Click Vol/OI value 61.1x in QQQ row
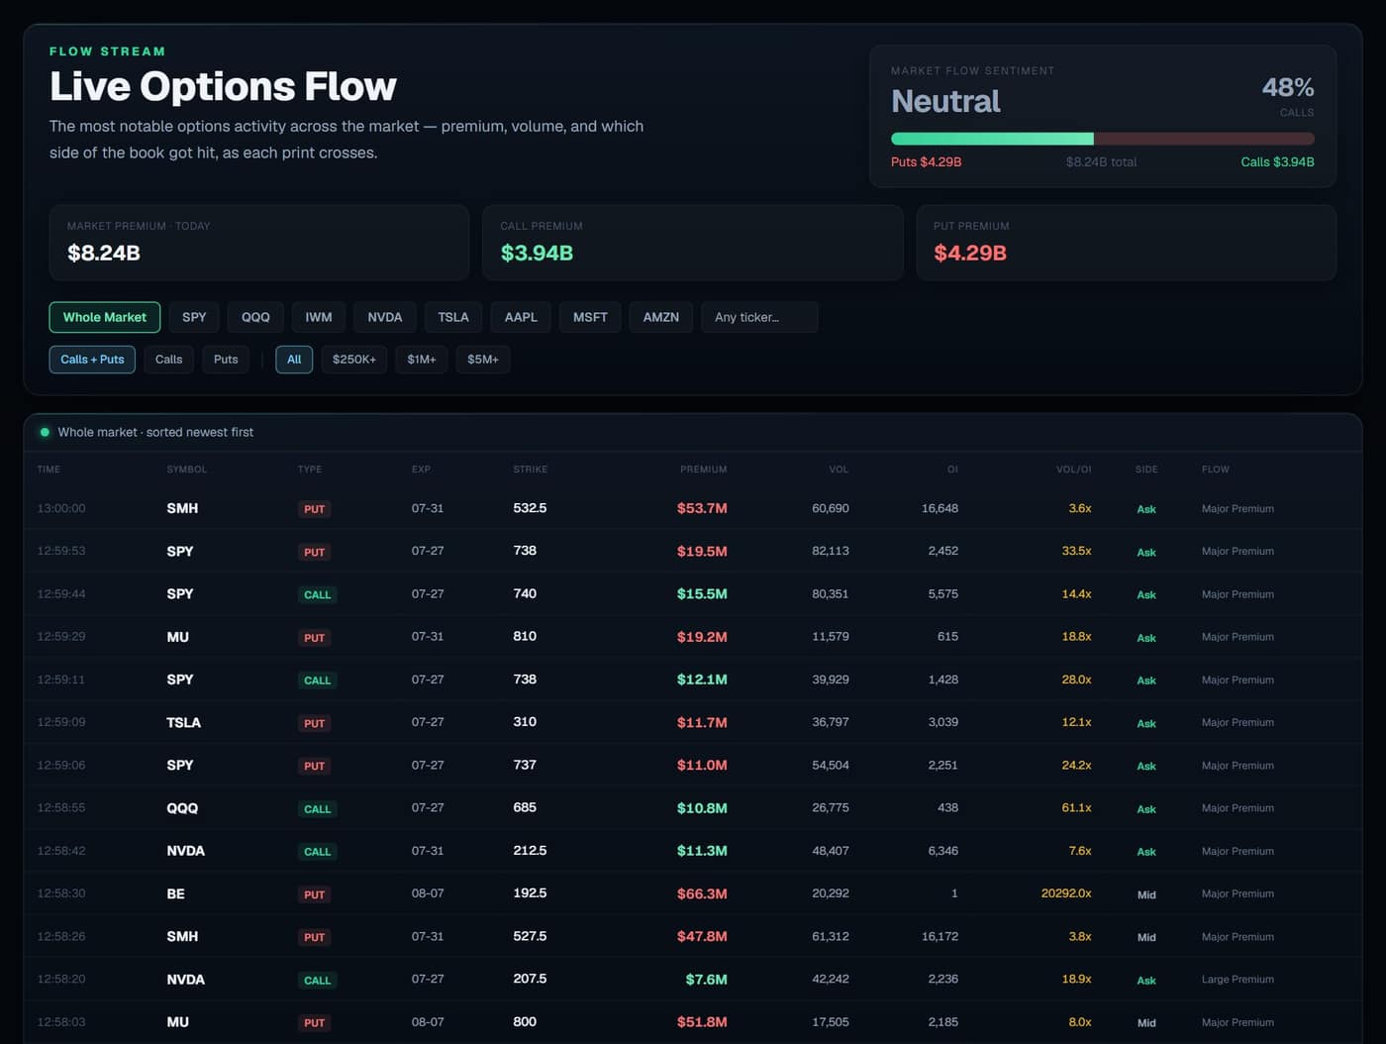The width and height of the screenshot is (1386, 1044). 1076,808
